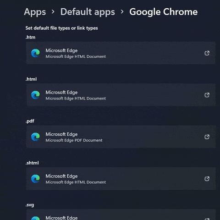The height and width of the screenshot is (220, 220).
Task: Click the Edge icon in .htm row
Action: [35, 53]
